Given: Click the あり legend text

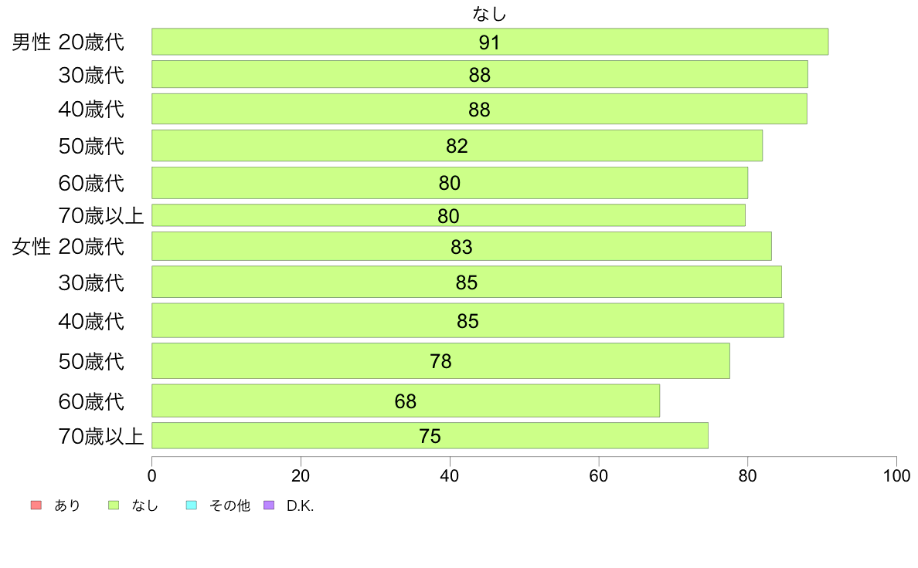Looking at the screenshot, I should pyautogui.click(x=67, y=505).
